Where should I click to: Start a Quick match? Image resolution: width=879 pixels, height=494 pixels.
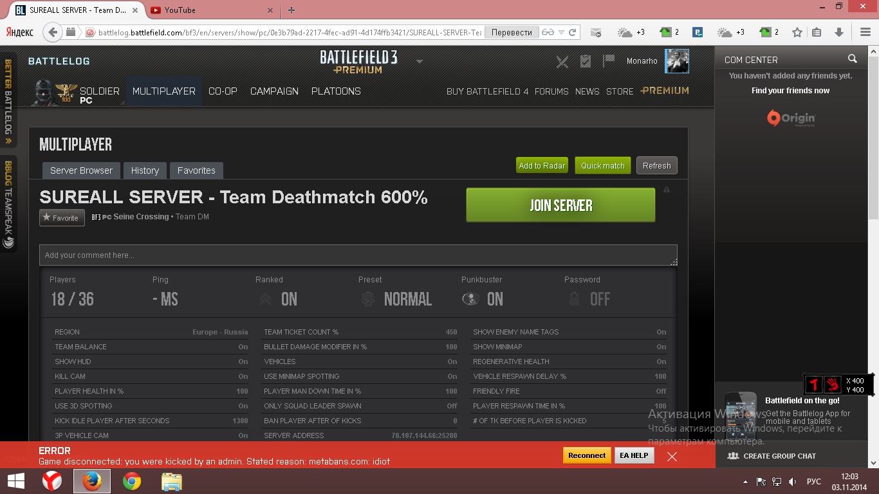click(603, 165)
